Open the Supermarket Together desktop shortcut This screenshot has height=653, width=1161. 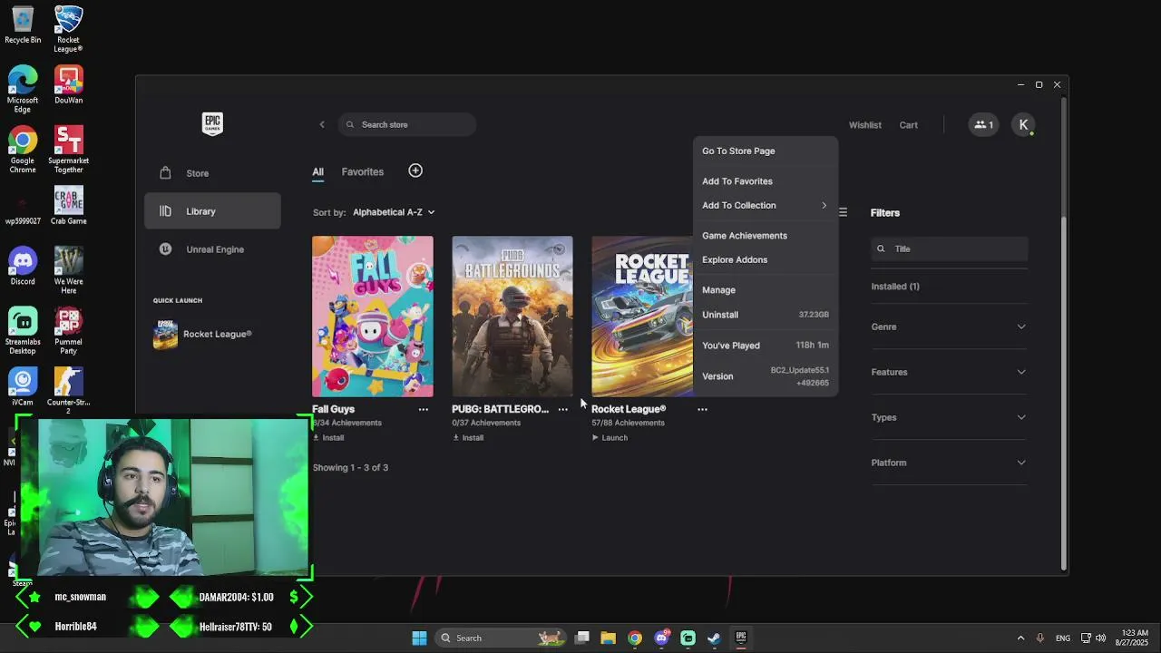pos(68,150)
